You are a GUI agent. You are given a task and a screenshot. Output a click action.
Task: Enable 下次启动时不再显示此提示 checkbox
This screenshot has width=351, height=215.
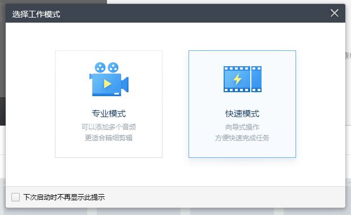click(15, 197)
